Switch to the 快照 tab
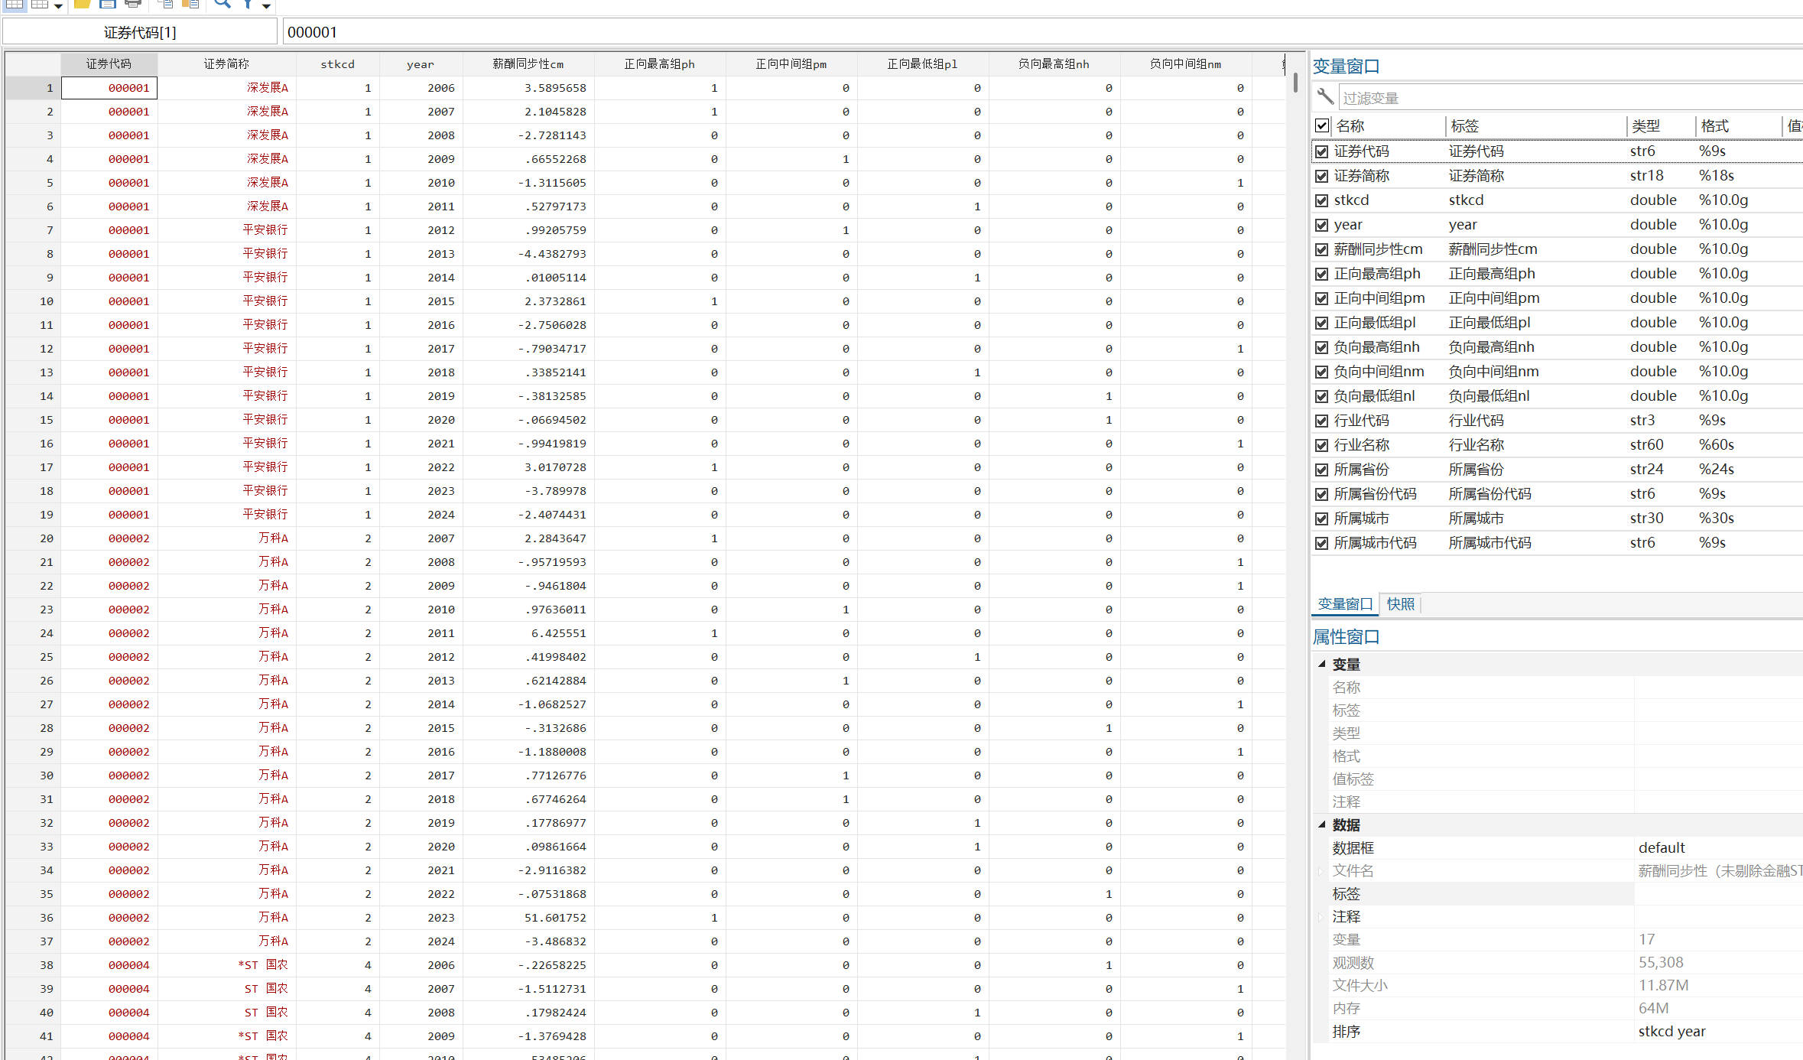This screenshot has width=1803, height=1060. click(x=1400, y=604)
